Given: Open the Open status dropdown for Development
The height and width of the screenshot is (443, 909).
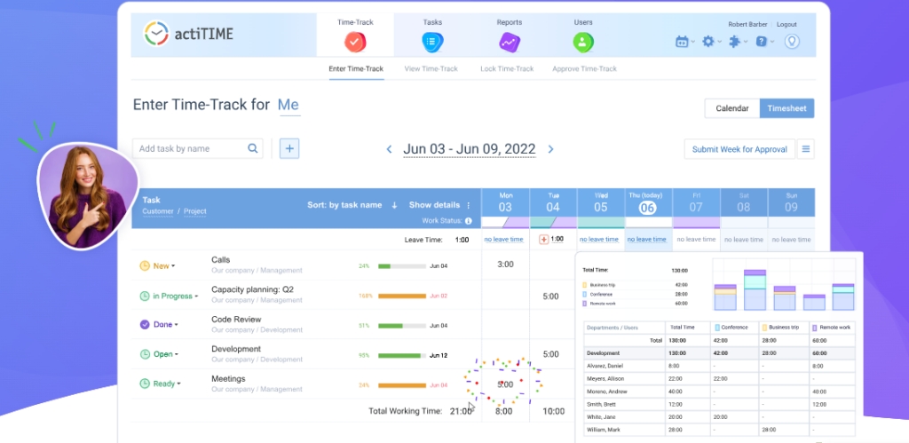Looking at the screenshot, I should [x=166, y=354].
